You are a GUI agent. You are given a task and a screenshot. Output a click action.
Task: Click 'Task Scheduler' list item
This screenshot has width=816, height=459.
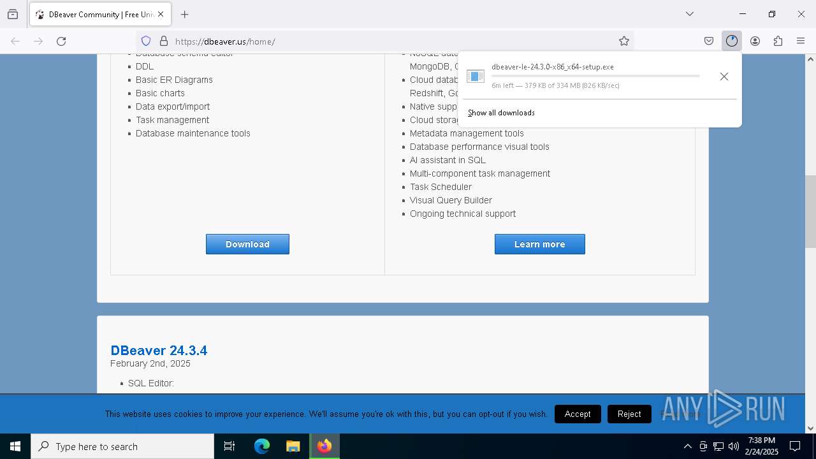pos(441,187)
